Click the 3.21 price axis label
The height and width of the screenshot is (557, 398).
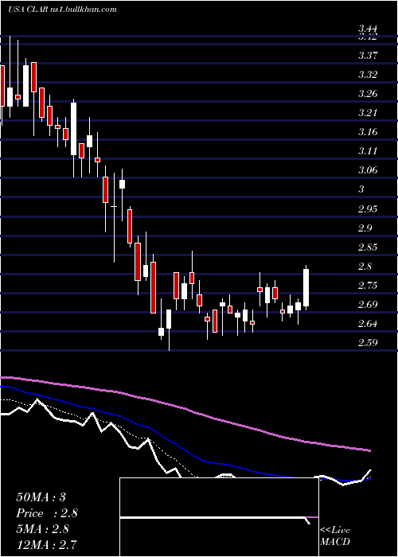(368, 113)
